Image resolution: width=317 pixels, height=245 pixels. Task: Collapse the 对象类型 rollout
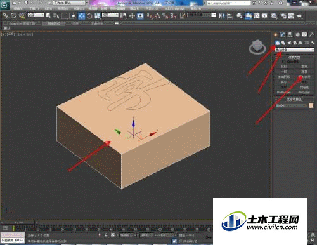click(294, 57)
